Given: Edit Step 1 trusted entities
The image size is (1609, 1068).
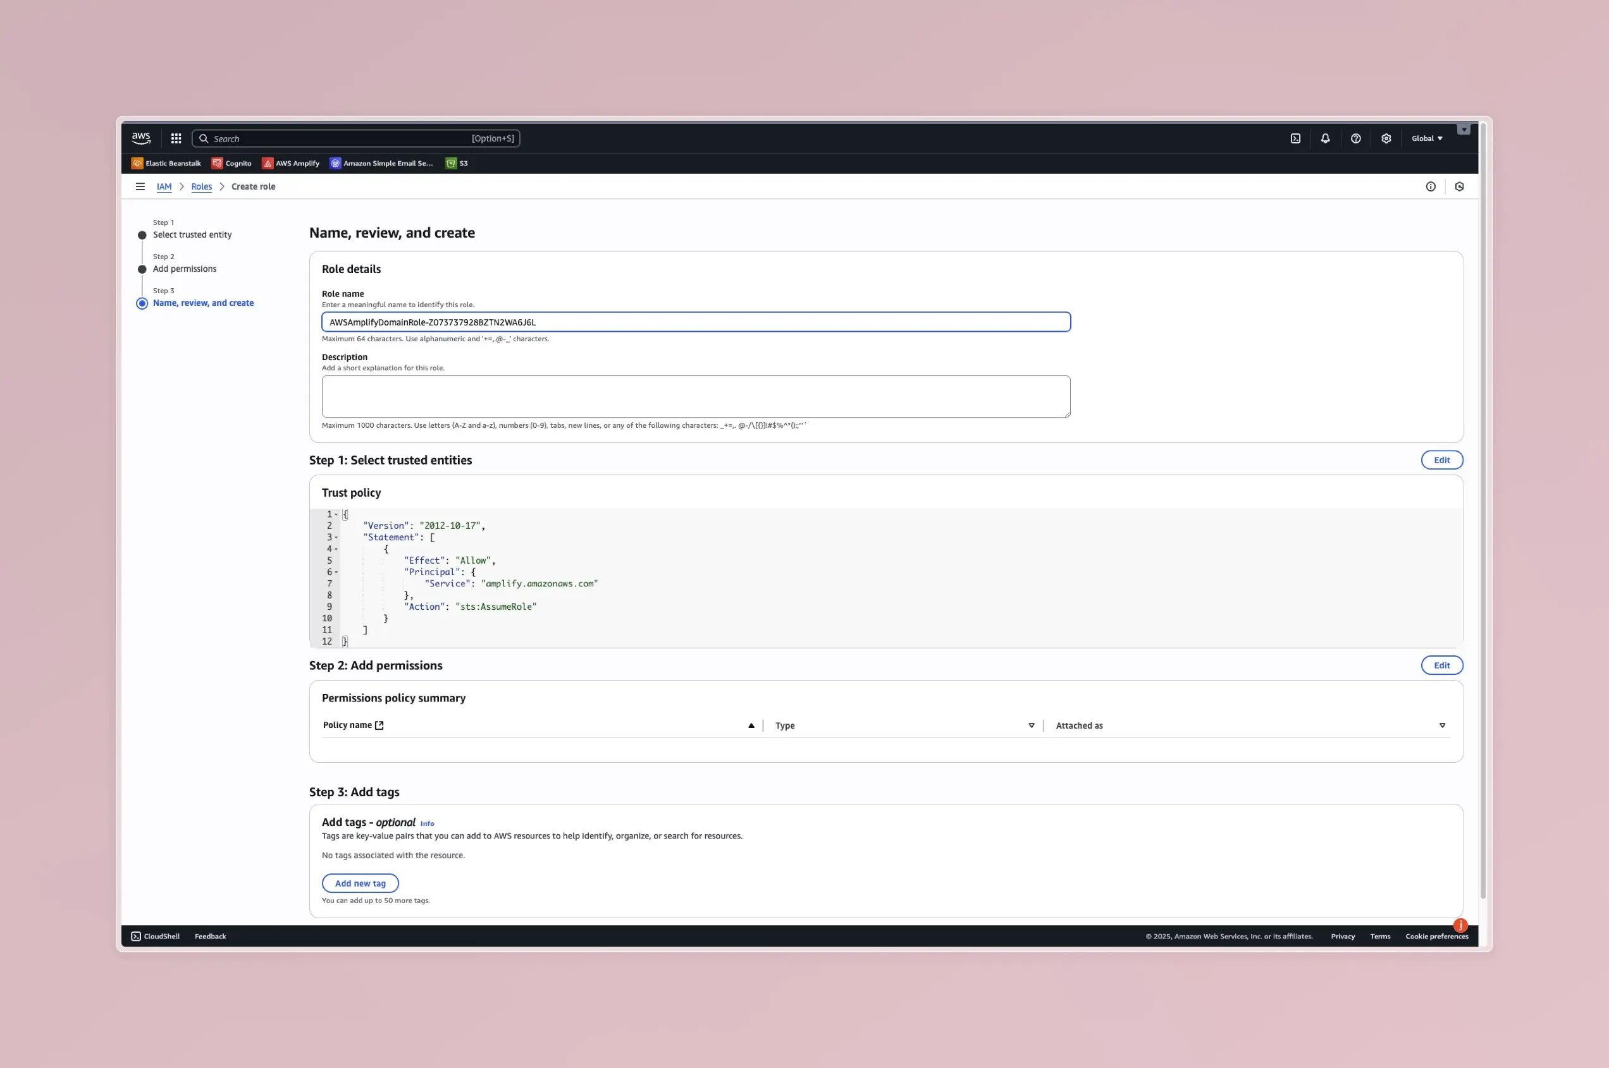Looking at the screenshot, I should click(x=1441, y=460).
